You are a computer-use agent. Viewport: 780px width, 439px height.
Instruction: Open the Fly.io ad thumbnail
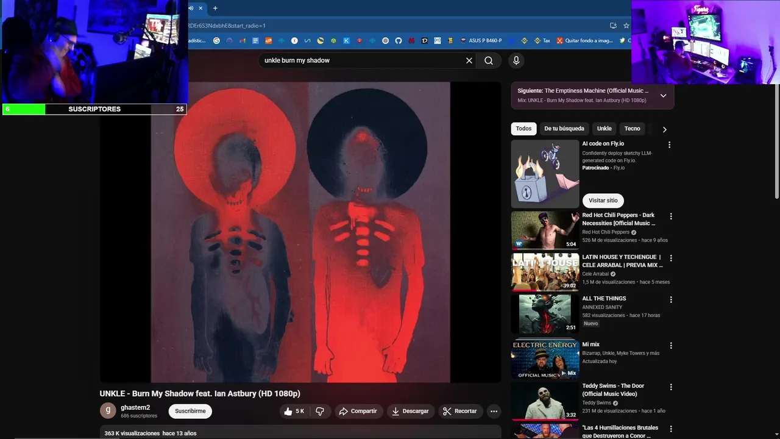[x=545, y=174]
